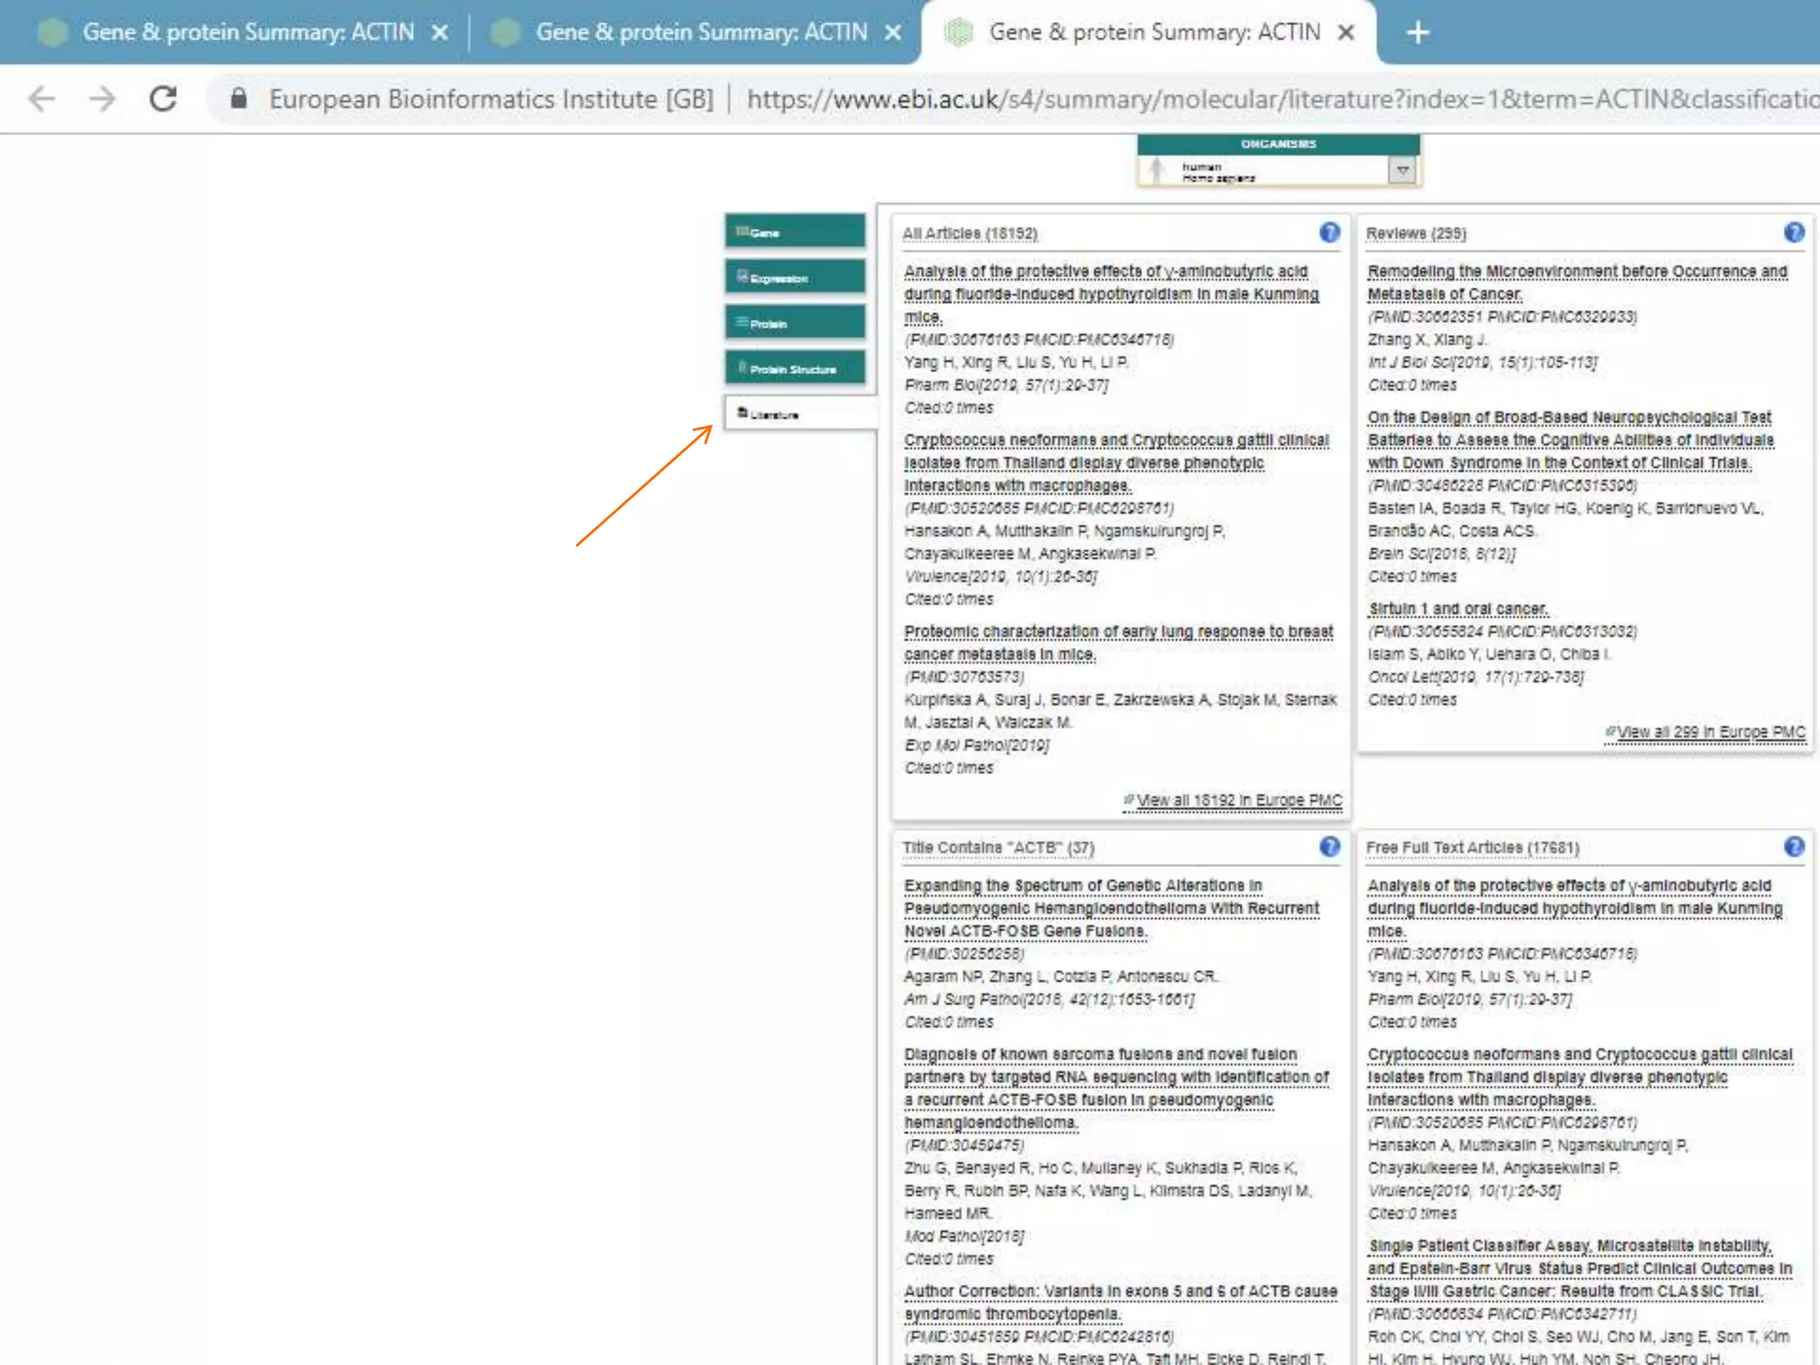This screenshot has width=1820, height=1365.
Task: Open the Protein Structure sidebar tab
Action: pyautogui.click(x=794, y=368)
